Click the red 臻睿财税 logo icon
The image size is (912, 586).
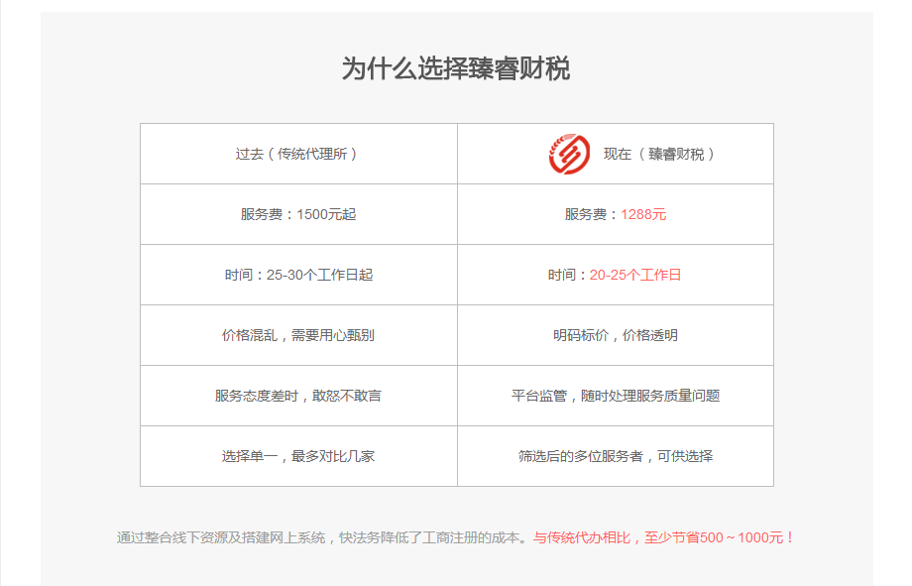click(569, 155)
